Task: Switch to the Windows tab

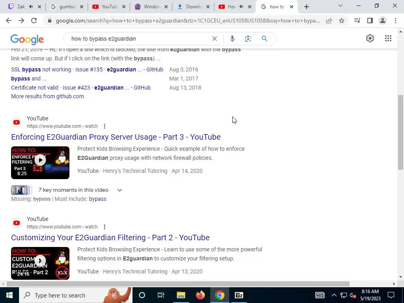Action: pyautogui.click(x=151, y=7)
